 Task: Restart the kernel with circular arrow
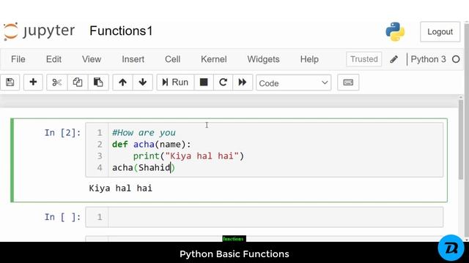[223, 83]
